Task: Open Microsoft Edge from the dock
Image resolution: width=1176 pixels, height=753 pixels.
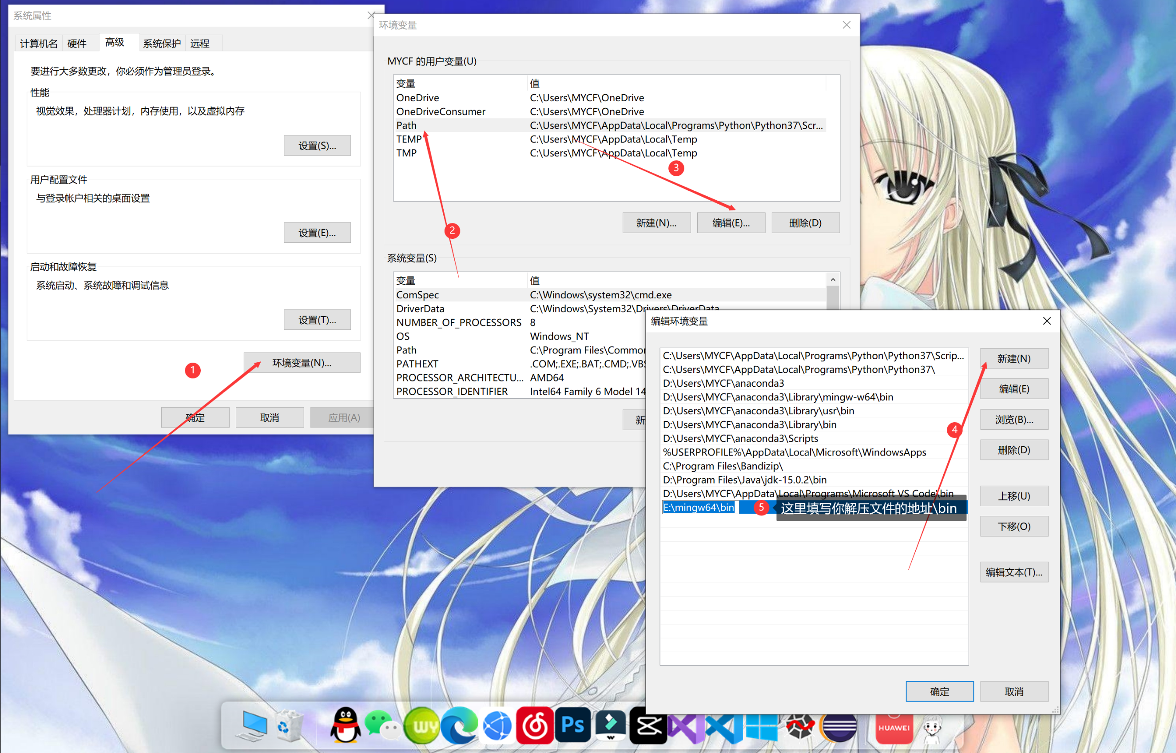Action: coord(459,725)
